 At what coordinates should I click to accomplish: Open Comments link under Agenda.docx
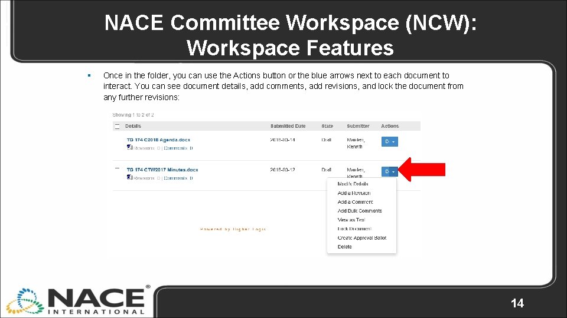click(178, 148)
